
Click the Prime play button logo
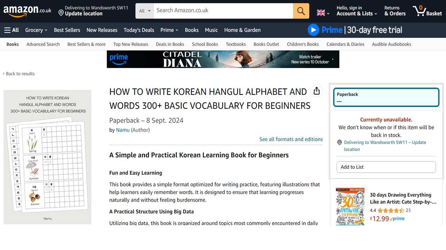[313, 30]
